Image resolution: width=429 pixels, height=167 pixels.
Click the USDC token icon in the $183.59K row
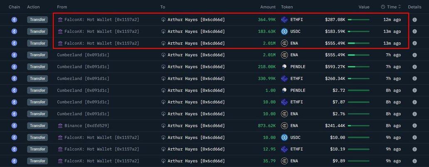point(284,32)
